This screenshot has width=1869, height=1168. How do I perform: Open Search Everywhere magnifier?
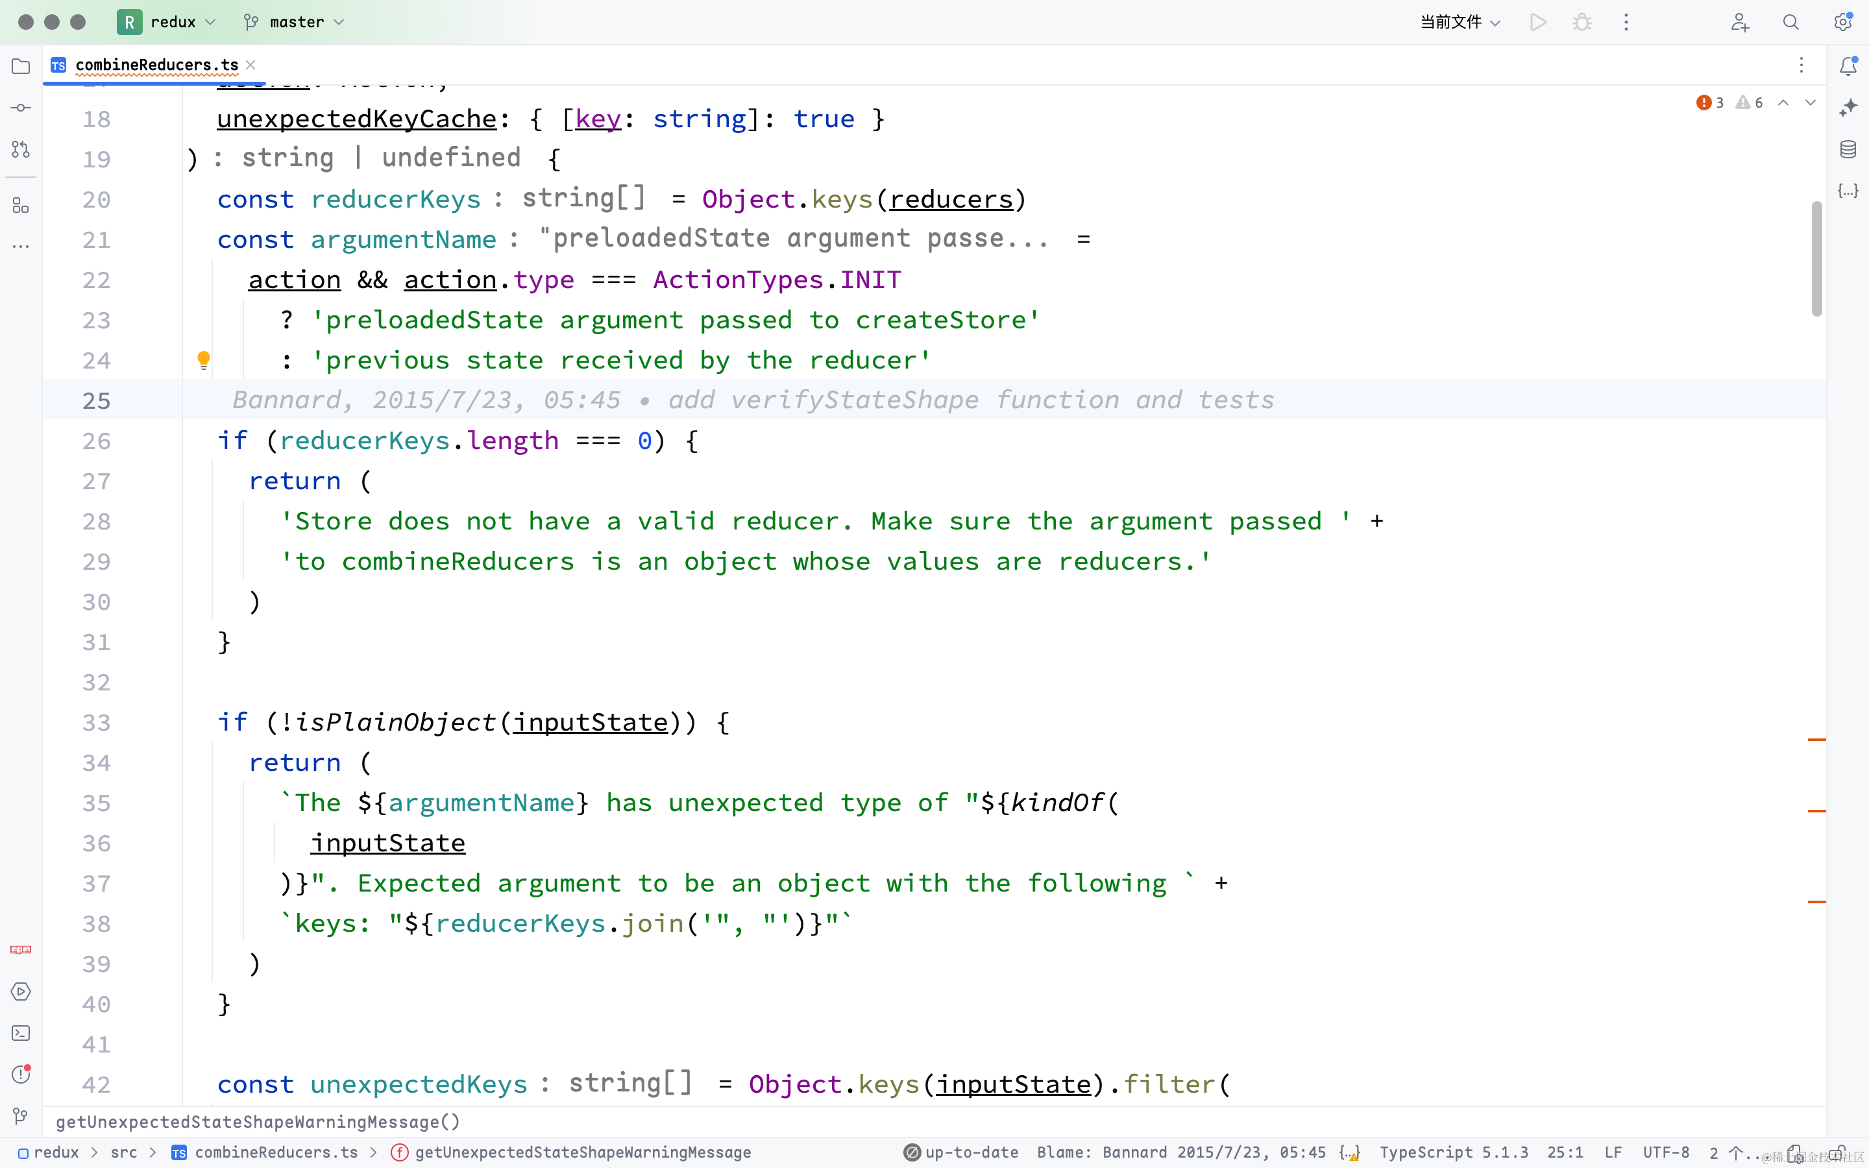1790,23
